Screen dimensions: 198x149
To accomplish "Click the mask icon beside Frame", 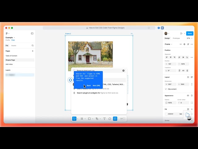I will tap(188, 44).
